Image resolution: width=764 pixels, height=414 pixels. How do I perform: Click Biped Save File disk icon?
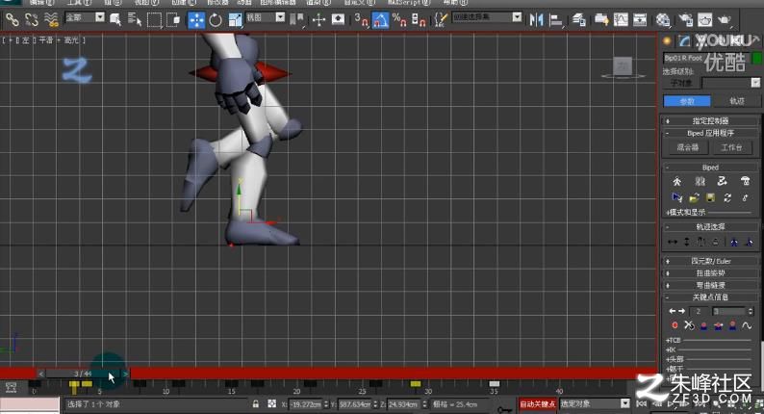[710, 197]
